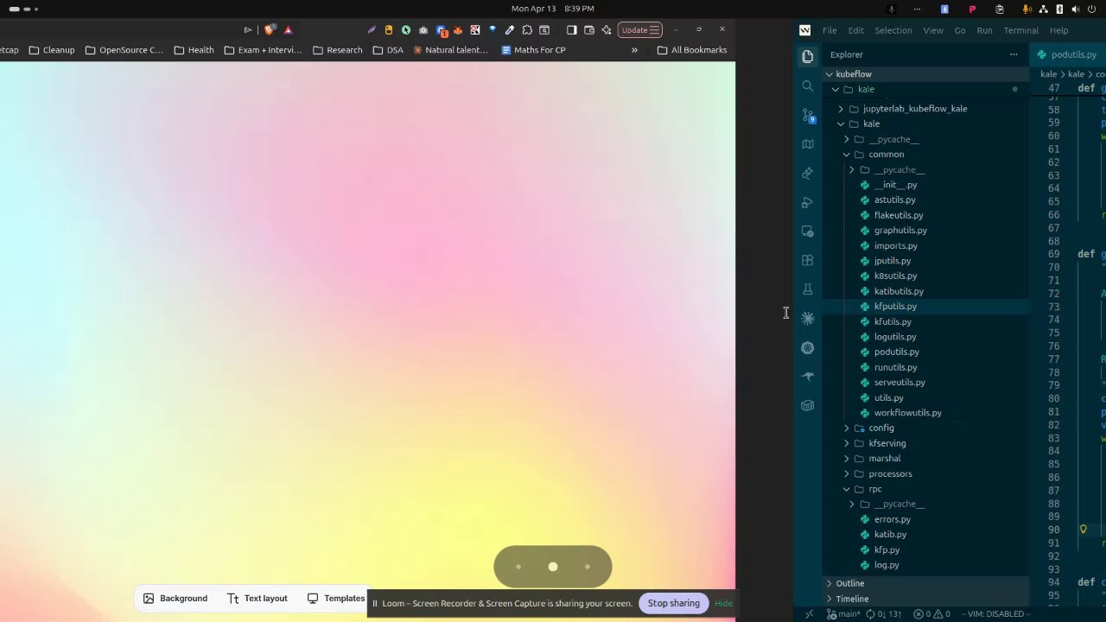Screen dimensions: 1106x622
Task: Open the Selection menu
Action: coord(893,30)
